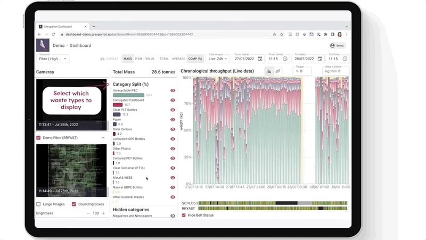Hide the Coloured PET Bottles category
This screenshot has width=426, height=240.
tap(173, 158)
